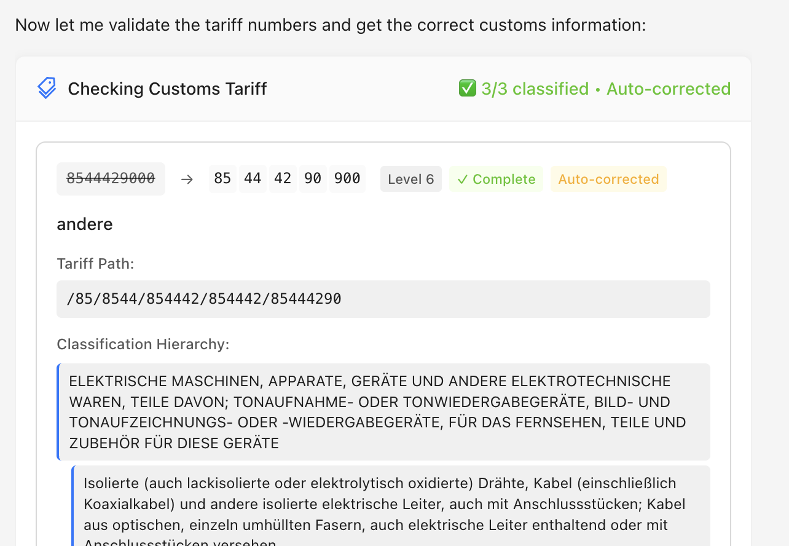Click the checkmark inside the Complete badge
789x546 pixels.
click(x=463, y=179)
